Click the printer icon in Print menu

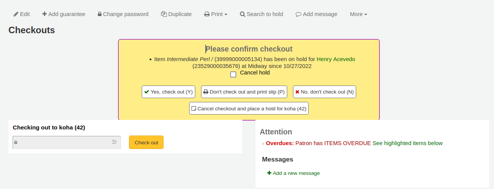(207, 14)
